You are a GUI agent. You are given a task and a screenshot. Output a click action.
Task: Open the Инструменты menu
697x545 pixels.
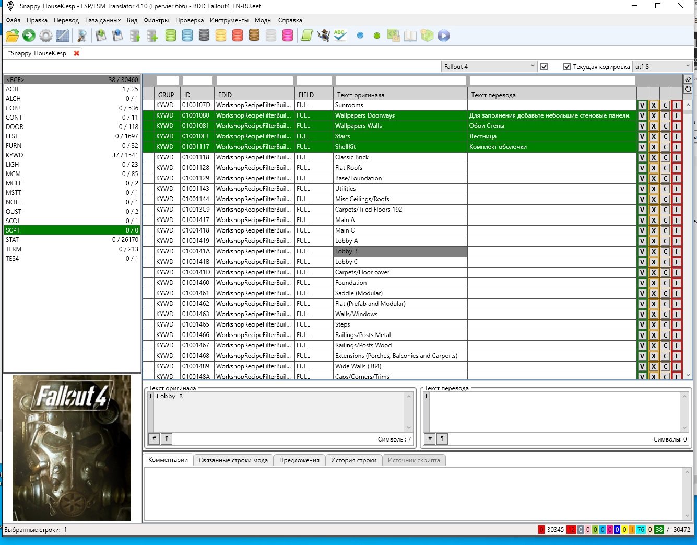click(x=229, y=20)
